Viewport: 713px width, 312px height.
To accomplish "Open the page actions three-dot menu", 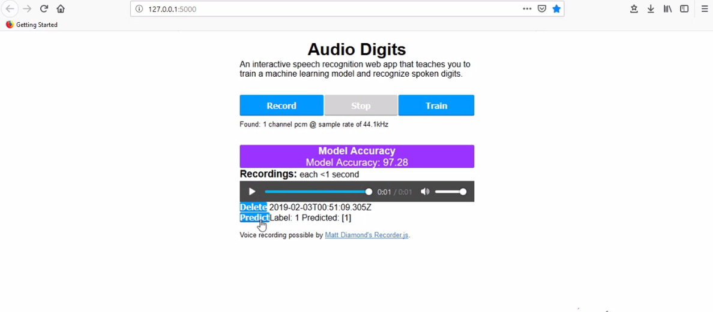I will click(527, 8).
